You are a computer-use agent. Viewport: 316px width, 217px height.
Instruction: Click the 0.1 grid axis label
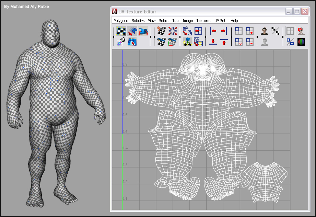(125, 198)
